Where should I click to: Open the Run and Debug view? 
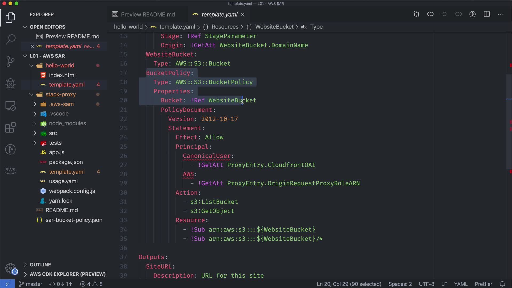(x=10, y=83)
